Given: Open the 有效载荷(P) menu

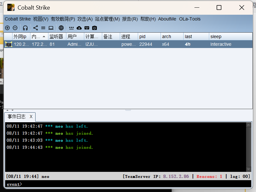Looking at the screenshot, I should [x=63, y=19].
